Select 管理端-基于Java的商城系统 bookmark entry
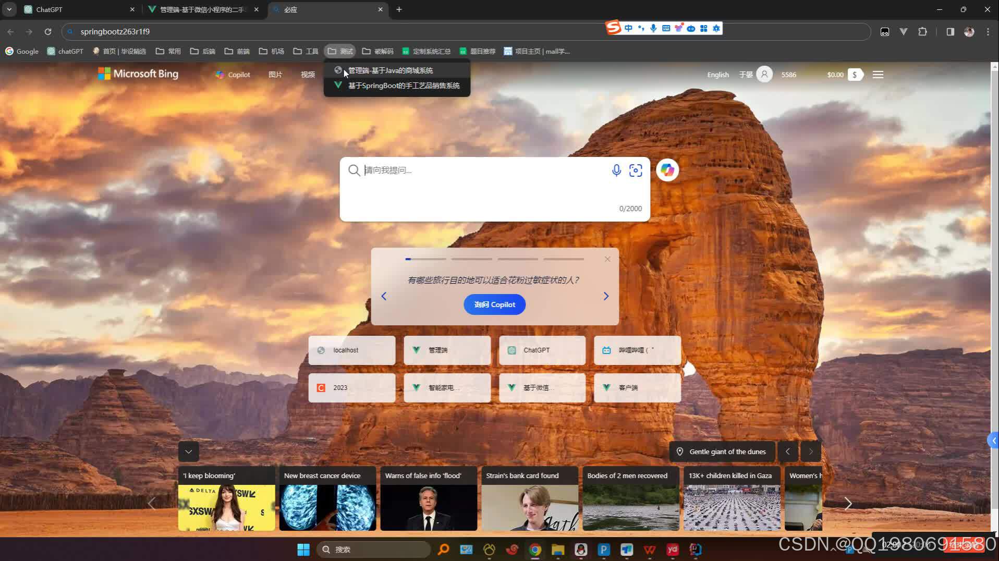This screenshot has height=561, width=999. click(397, 70)
